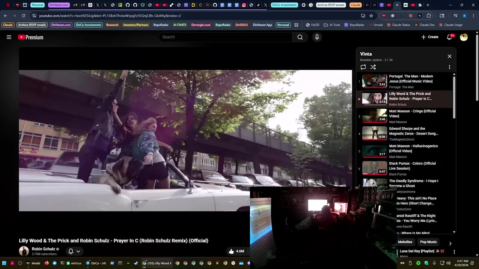The height and width of the screenshot is (269, 479).
Task: Open taskbar volume control
Action: (448, 263)
